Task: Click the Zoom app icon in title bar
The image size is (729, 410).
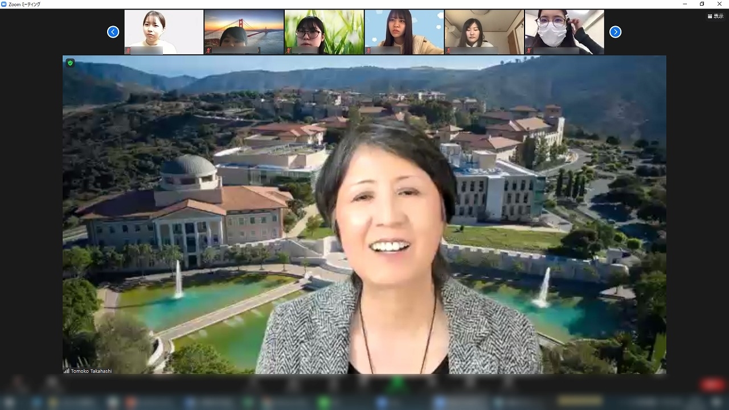Action: (x=5, y=4)
